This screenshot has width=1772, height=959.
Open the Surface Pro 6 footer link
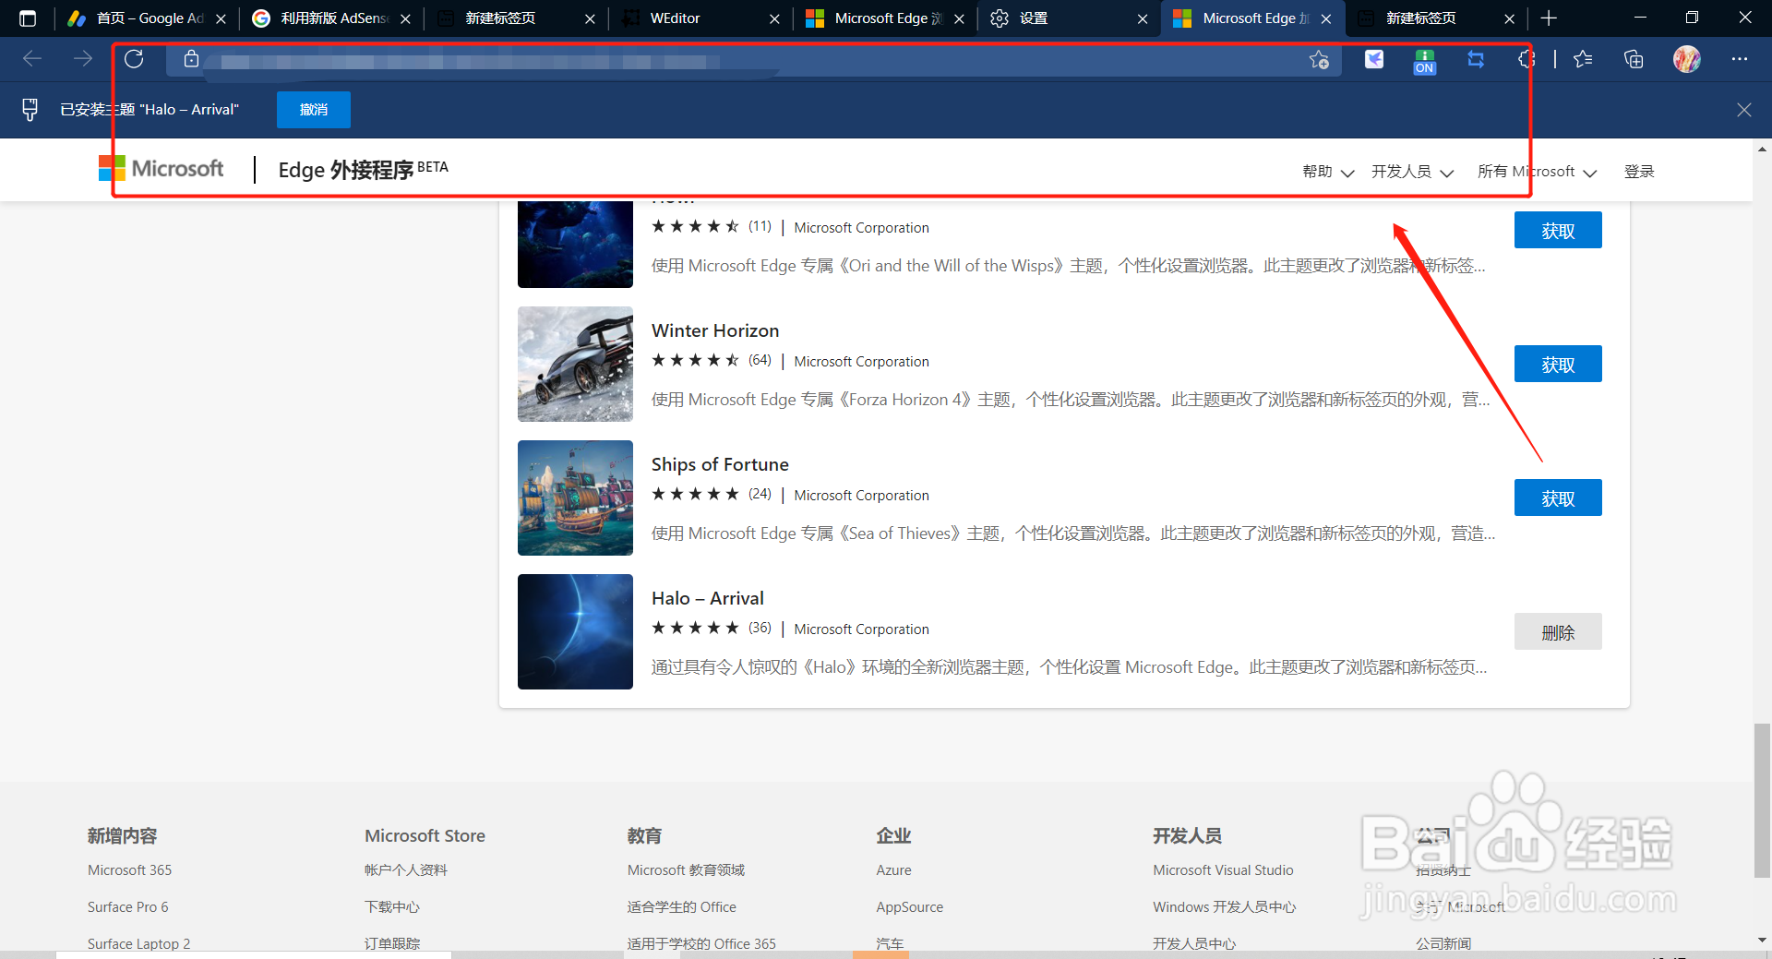tap(127, 907)
